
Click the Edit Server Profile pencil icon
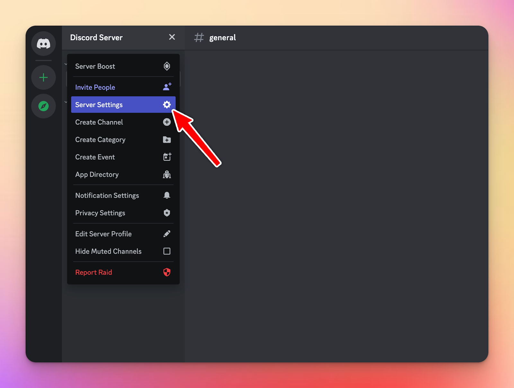click(167, 234)
